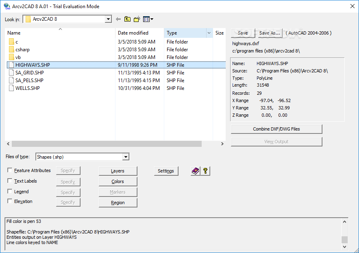The width and height of the screenshot is (359, 253).
Task: Click the file list scroll left arrow
Action: [8, 144]
